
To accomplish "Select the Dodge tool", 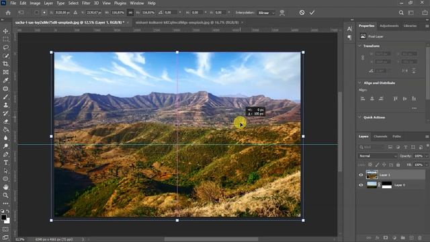I will point(5,147).
